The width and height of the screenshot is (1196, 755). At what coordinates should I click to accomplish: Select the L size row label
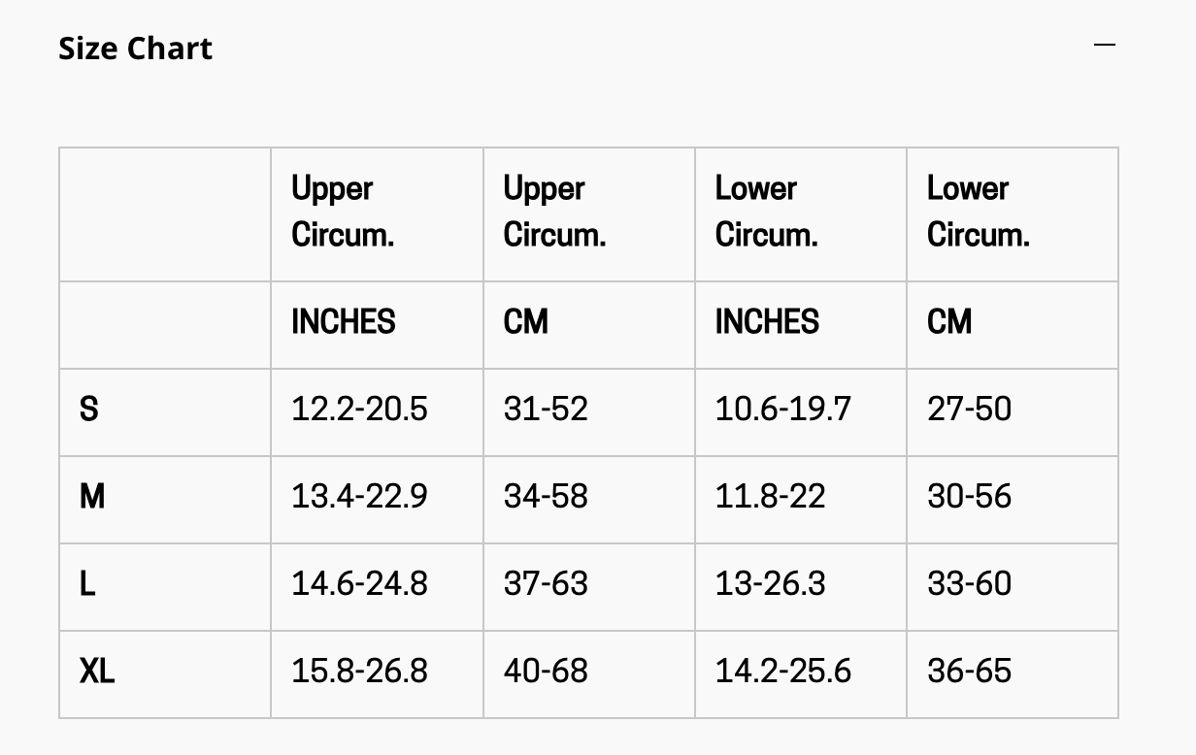point(87,584)
